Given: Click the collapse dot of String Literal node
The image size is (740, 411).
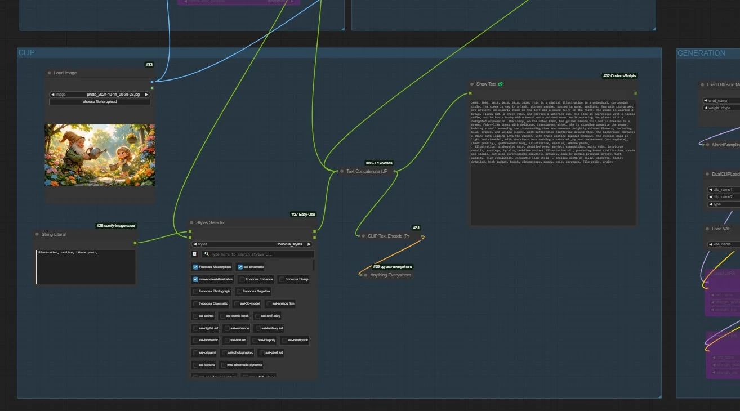Looking at the screenshot, I should (37, 234).
